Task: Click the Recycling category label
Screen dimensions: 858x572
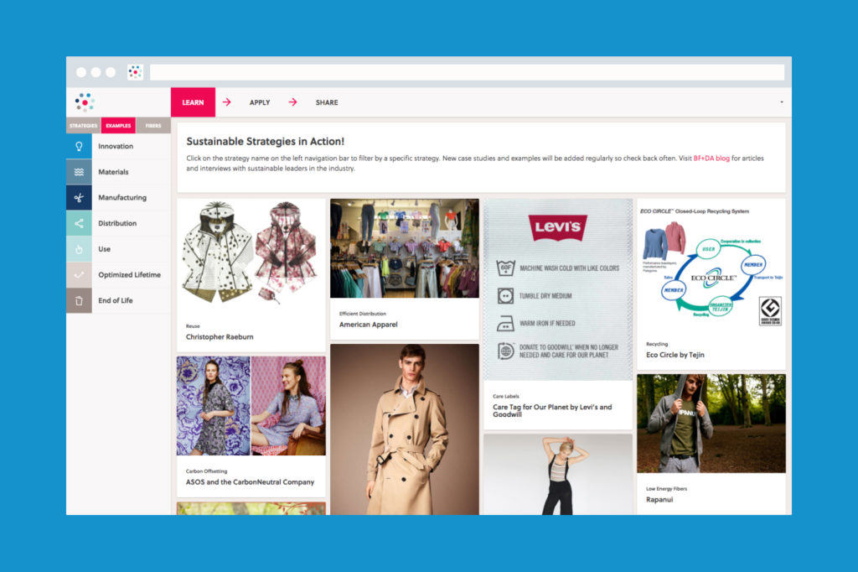Action: [657, 344]
